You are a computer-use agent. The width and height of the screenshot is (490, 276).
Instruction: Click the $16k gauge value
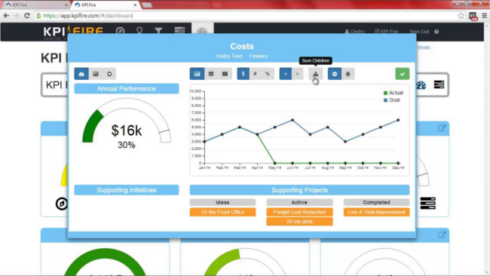(x=127, y=130)
